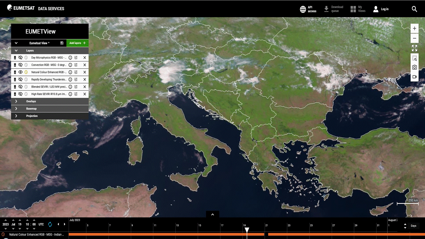
Task: Zoom in the map with plus button
Action: pyautogui.click(x=414, y=29)
